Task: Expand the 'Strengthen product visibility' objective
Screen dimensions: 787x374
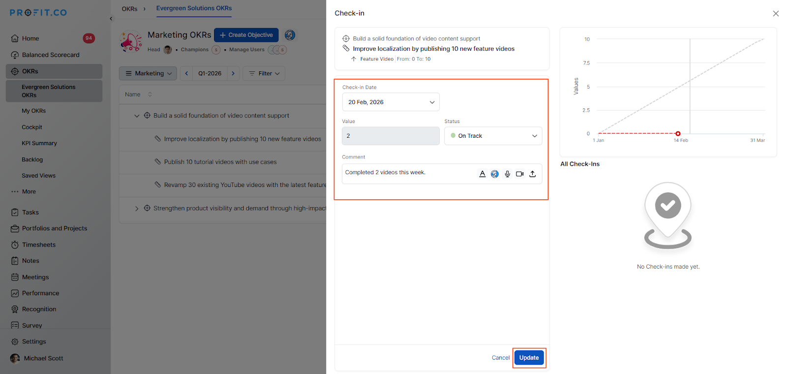Action: [x=137, y=209]
